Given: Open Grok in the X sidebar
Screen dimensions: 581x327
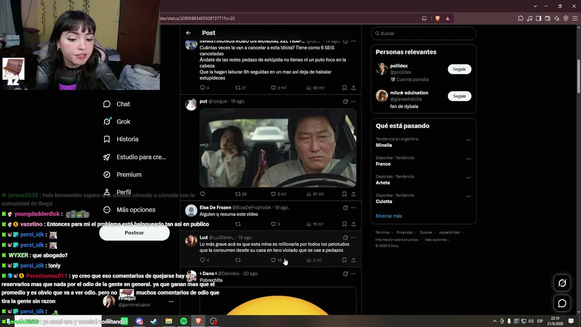Looking at the screenshot, I should (x=117, y=122).
